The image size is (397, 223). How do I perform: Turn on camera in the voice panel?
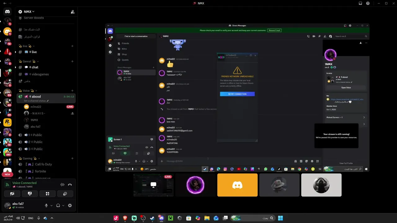point(12,194)
